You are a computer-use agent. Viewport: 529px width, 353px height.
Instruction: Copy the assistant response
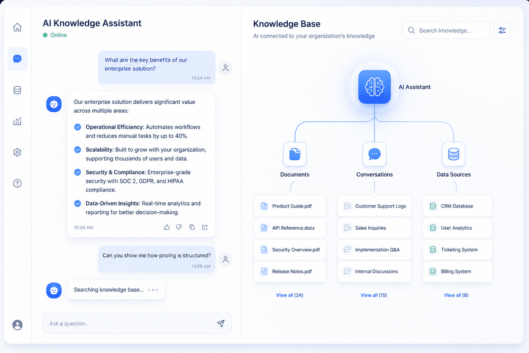coord(192,227)
